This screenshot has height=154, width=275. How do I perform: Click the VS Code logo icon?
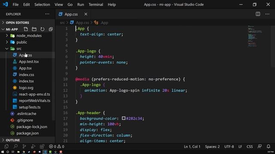coord(5,4)
